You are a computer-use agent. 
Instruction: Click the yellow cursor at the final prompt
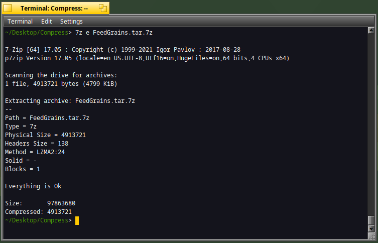point(77,220)
